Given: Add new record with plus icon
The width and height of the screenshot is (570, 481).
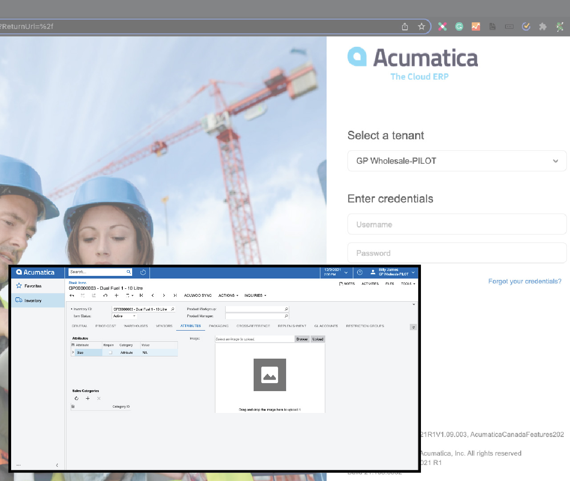Looking at the screenshot, I should tap(117, 295).
